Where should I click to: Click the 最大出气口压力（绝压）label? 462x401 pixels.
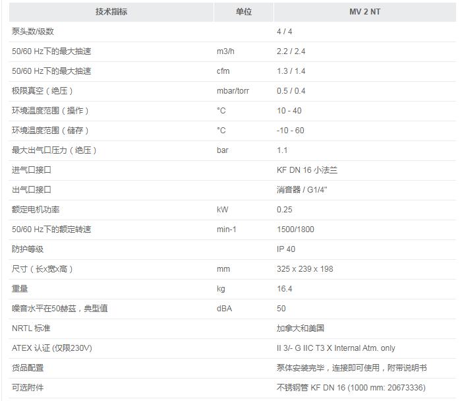(x=54, y=150)
